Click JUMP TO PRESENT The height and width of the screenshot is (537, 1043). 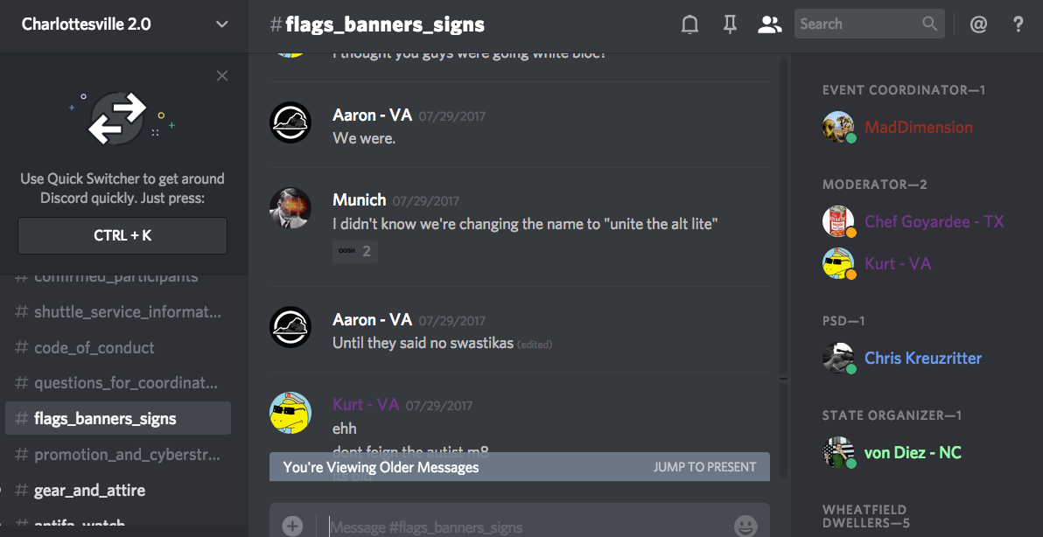(704, 467)
